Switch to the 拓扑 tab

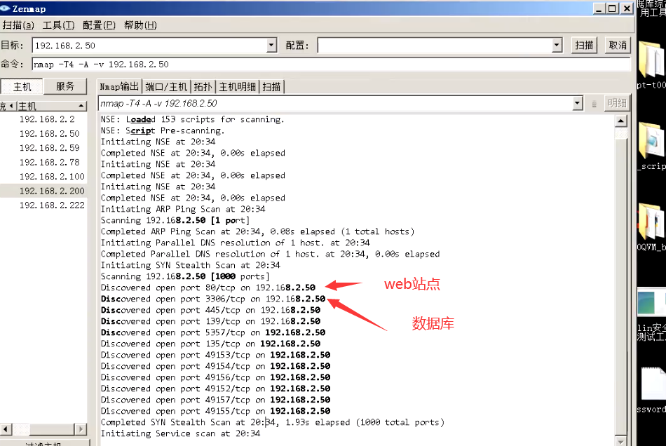[x=203, y=87]
